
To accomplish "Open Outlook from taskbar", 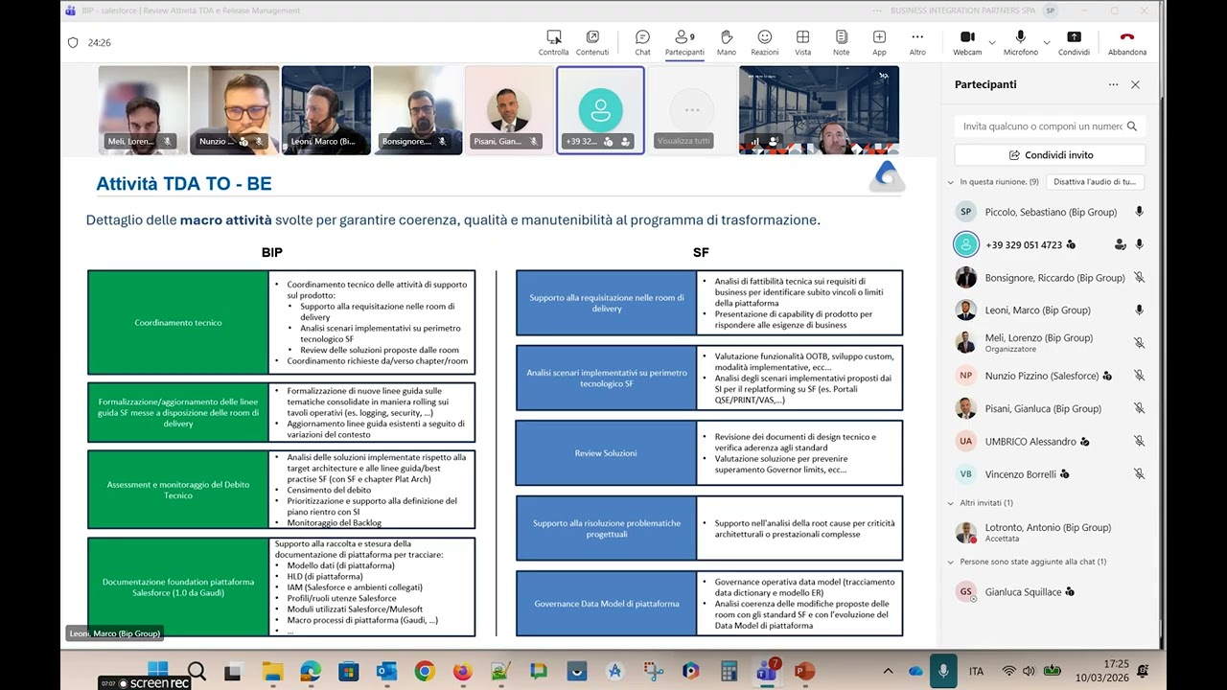I will 386,671.
